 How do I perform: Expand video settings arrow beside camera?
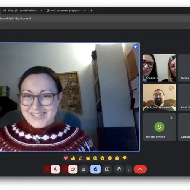pos(65,169)
